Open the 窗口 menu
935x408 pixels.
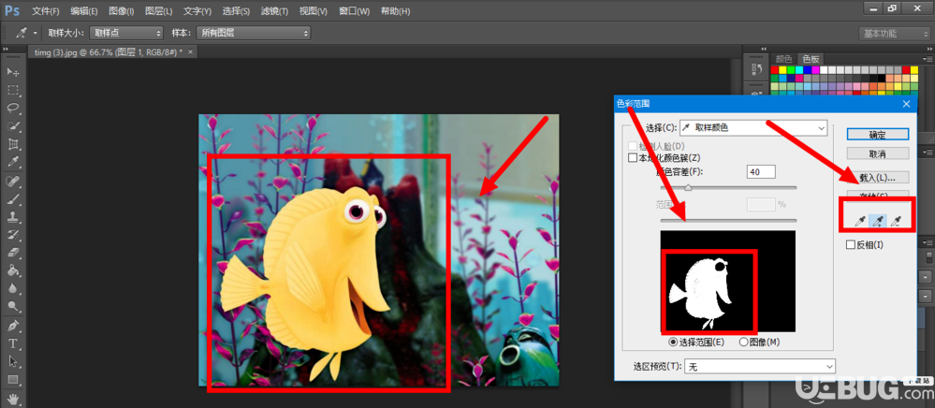(354, 11)
